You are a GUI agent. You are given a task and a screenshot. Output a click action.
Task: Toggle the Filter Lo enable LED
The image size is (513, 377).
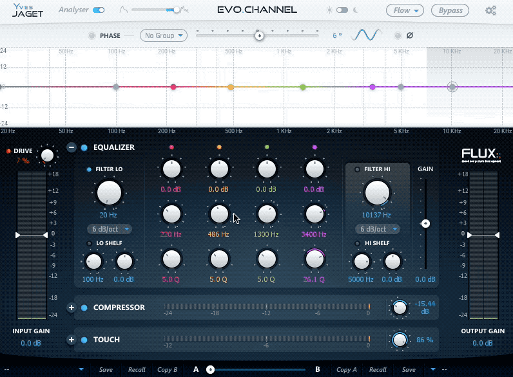pos(89,169)
